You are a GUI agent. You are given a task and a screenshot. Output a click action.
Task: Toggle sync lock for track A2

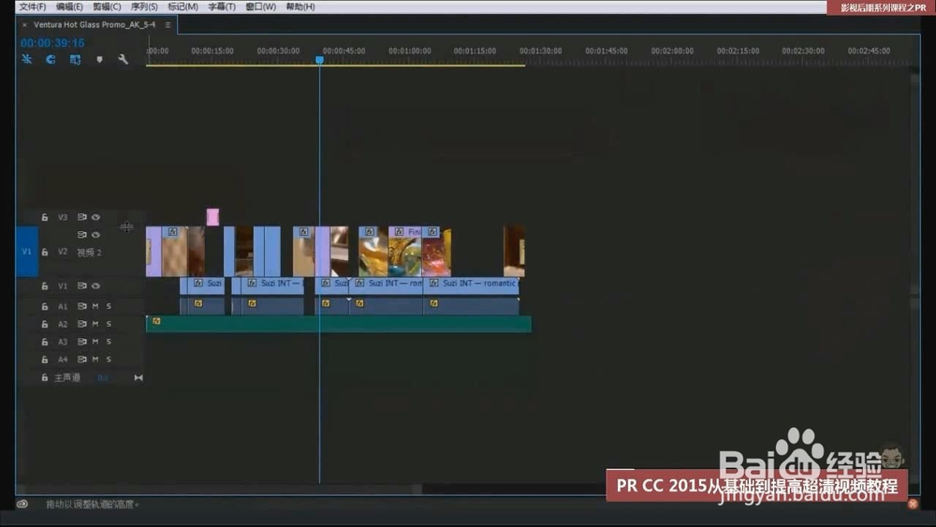(x=81, y=324)
